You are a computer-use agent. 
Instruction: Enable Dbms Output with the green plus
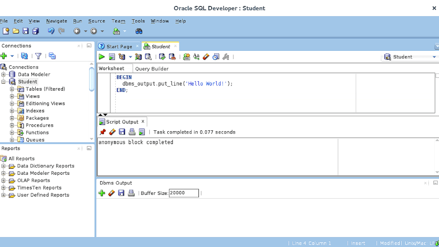click(102, 193)
